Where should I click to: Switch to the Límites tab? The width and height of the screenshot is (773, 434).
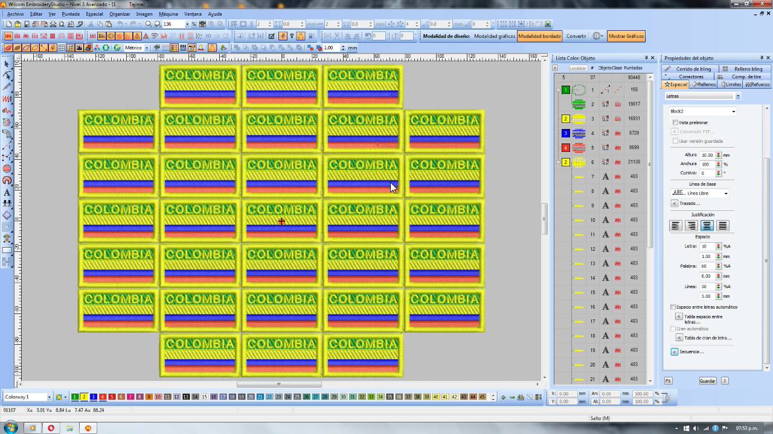coord(730,84)
